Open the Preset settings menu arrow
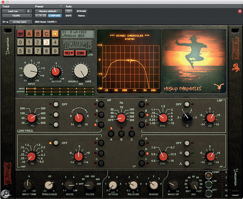Viewport: 243px width, 199px height. (61, 6)
